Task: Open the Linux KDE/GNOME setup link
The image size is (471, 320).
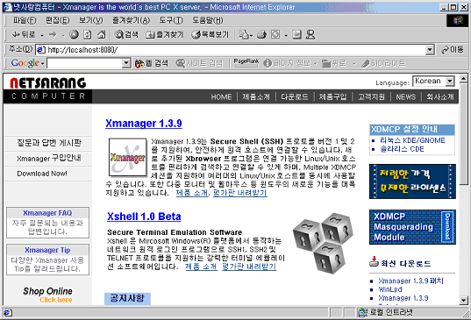Action: [412, 140]
